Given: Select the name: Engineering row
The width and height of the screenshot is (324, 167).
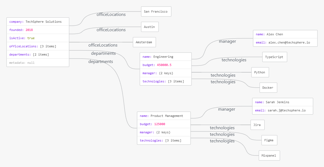Looking at the screenshot, I should (x=166, y=57).
